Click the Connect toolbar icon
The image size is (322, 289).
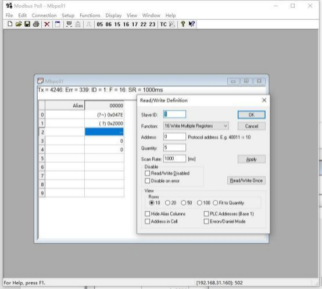coord(69,24)
